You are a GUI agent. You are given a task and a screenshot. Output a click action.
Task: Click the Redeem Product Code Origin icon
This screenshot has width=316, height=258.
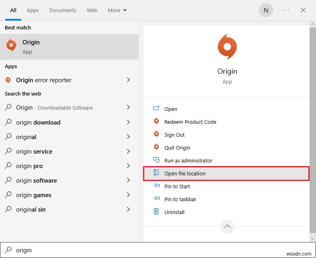coord(156,122)
